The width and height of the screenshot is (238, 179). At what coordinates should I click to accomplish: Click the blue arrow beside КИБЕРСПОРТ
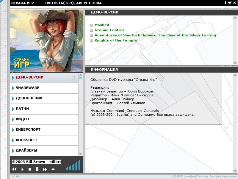(13, 130)
